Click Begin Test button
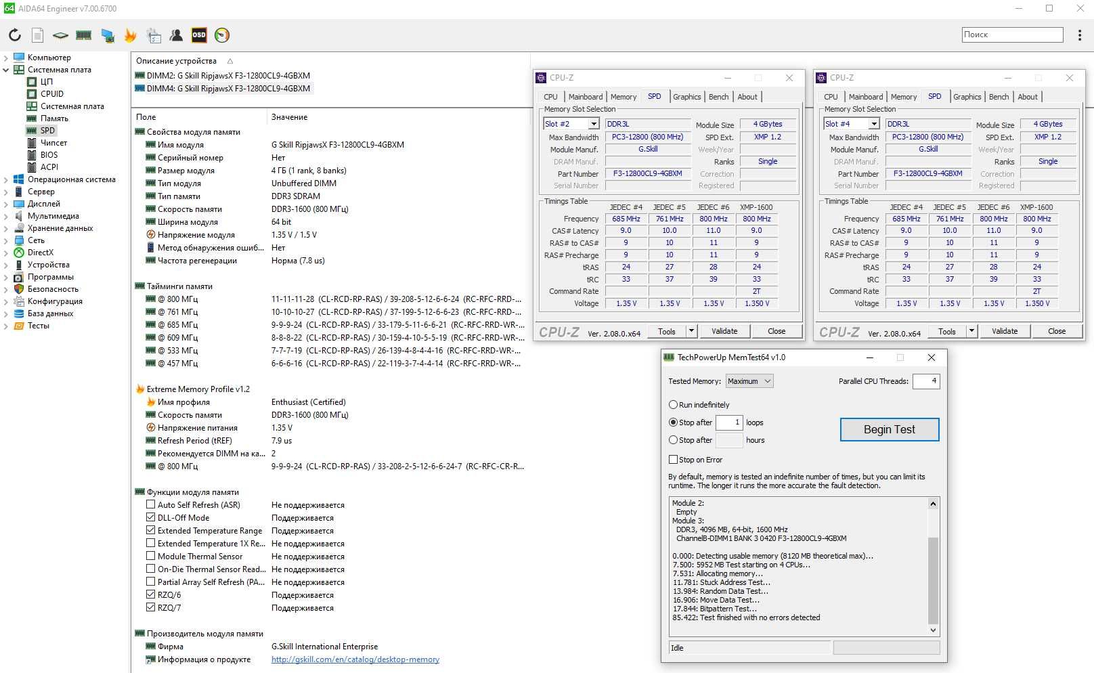The width and height of the screenshot is (1094, 673). click(890, 429)
